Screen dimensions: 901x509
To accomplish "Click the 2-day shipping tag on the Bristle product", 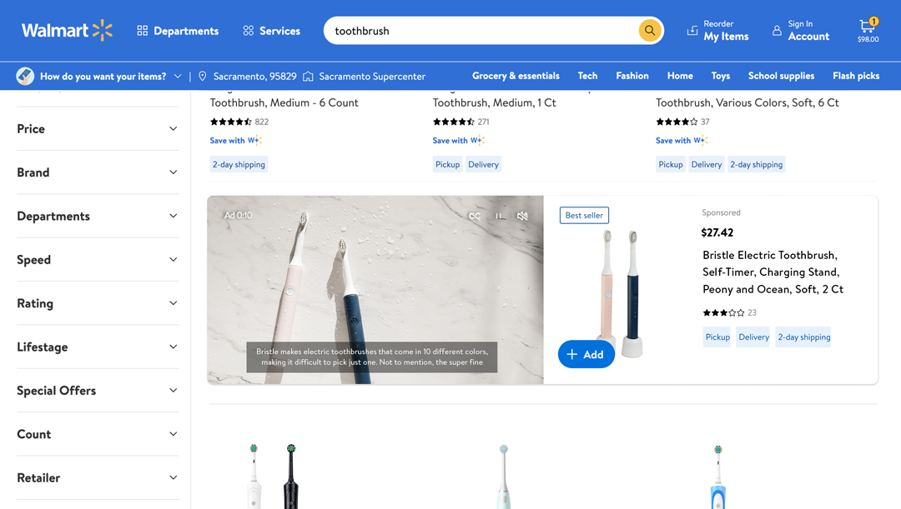I will (804, 337).
